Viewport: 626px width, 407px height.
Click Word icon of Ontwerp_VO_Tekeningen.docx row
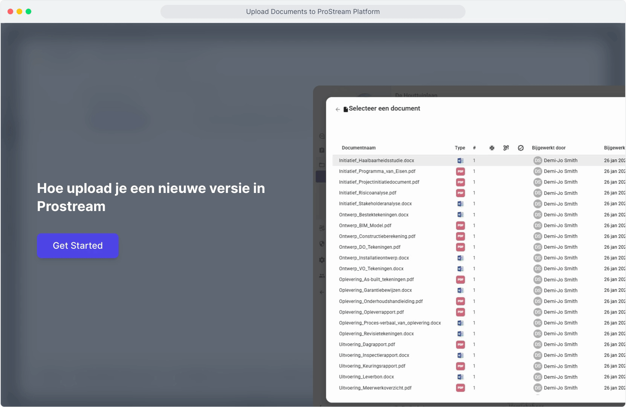click(460, 269)
